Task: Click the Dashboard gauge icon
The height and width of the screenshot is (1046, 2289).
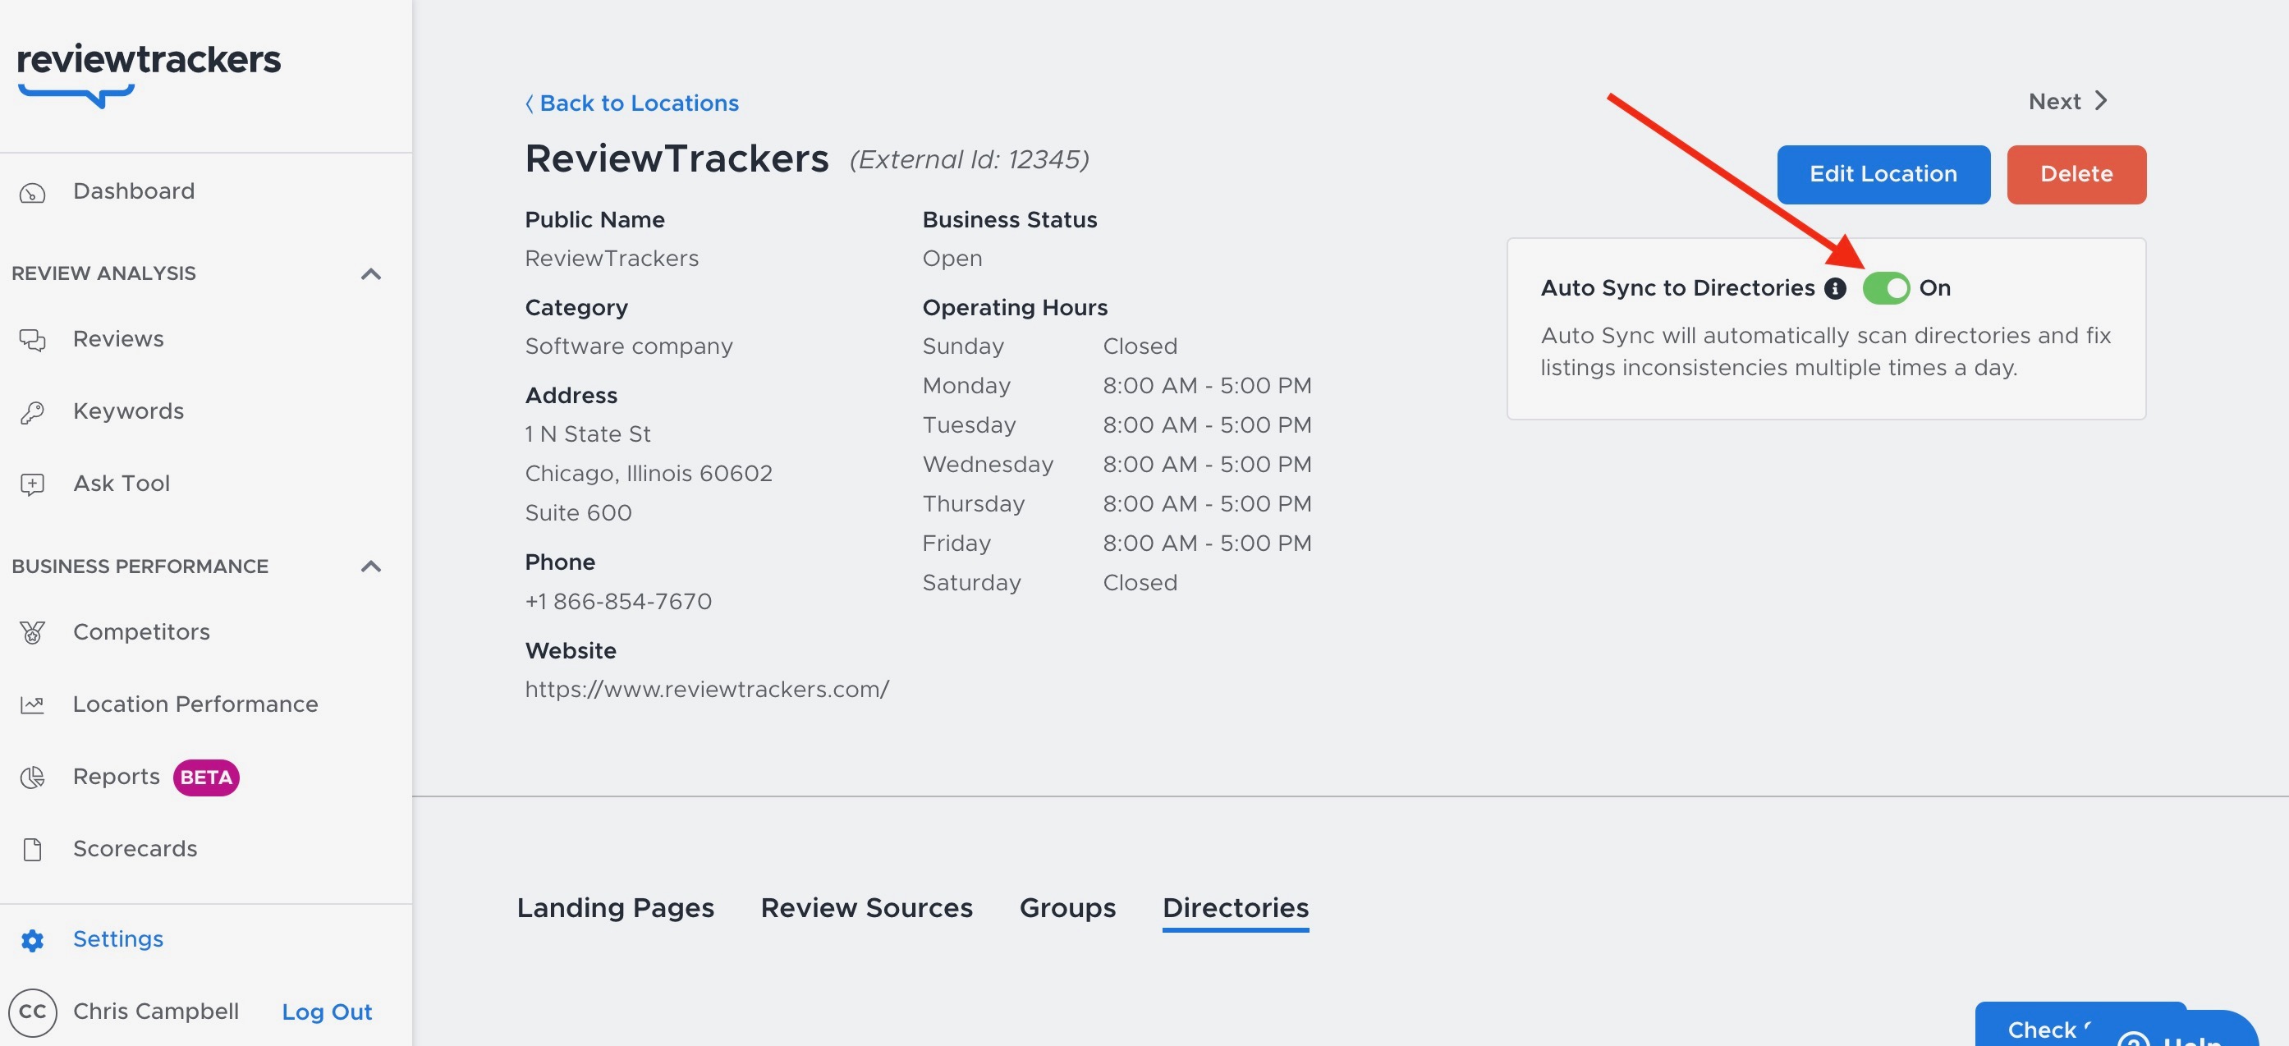Action: point(32,192)
